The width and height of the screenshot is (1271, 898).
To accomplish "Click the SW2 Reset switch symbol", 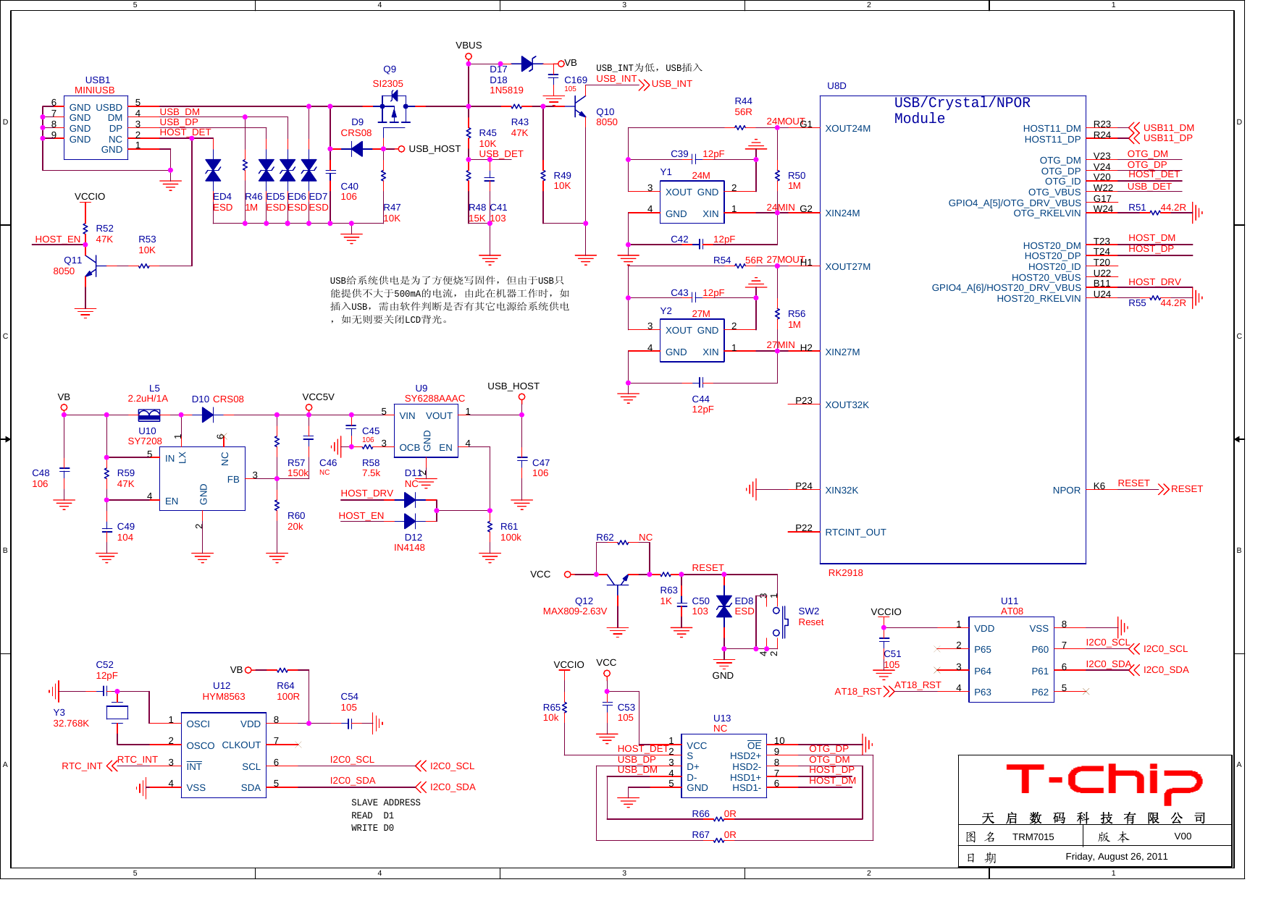I will coord(781,621).
